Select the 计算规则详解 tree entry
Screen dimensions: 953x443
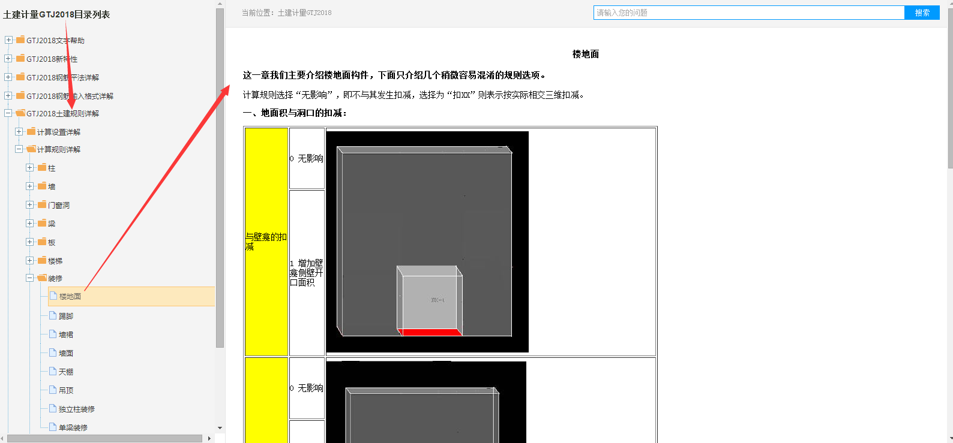pos(59,149)
